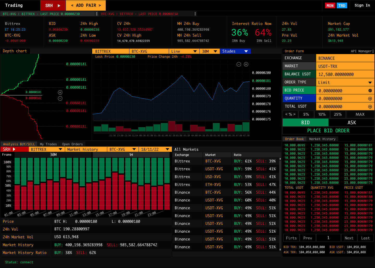Open the 30M interval dropdown above chart

click(210, 51)
